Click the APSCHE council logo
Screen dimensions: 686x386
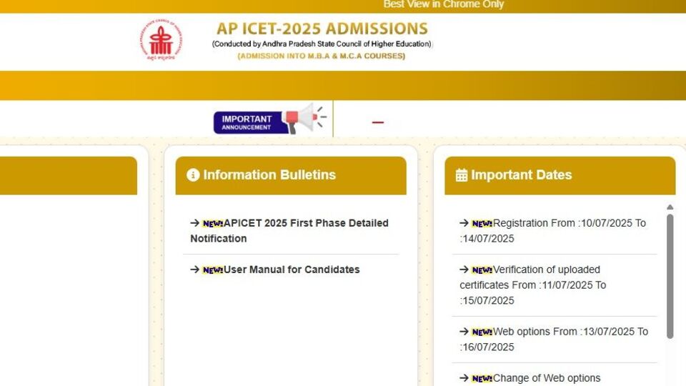pos(161,40)
